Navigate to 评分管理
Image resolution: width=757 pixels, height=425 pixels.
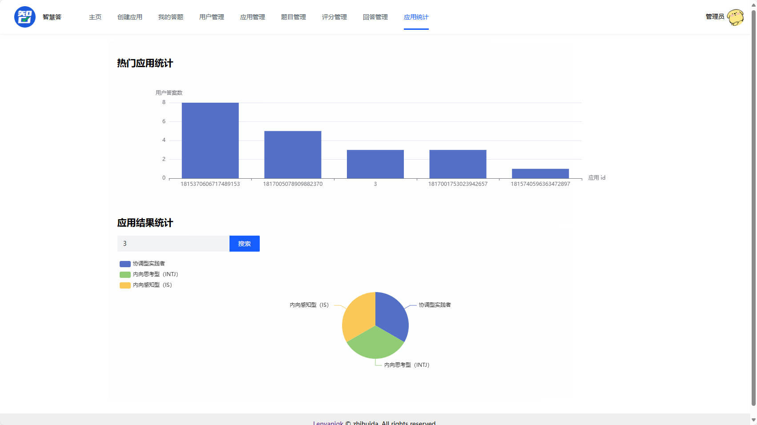pos(334,17)
